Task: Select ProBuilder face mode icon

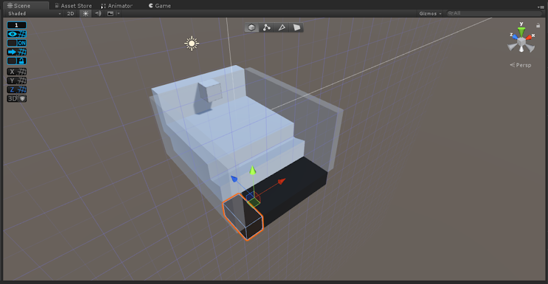Action: click(x=296, y=28)
